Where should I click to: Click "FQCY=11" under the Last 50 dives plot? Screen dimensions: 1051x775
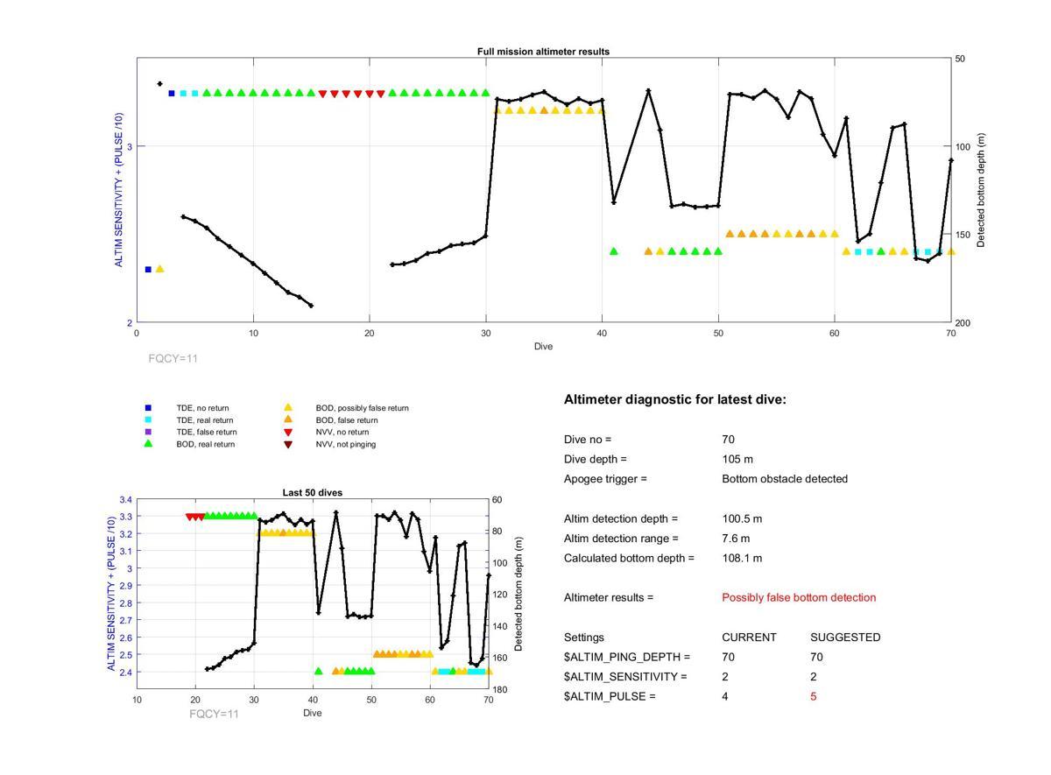(x=214, y=714)
